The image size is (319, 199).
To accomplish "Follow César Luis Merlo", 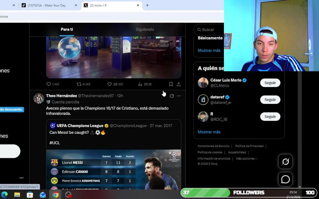I will tap(270, 83).
